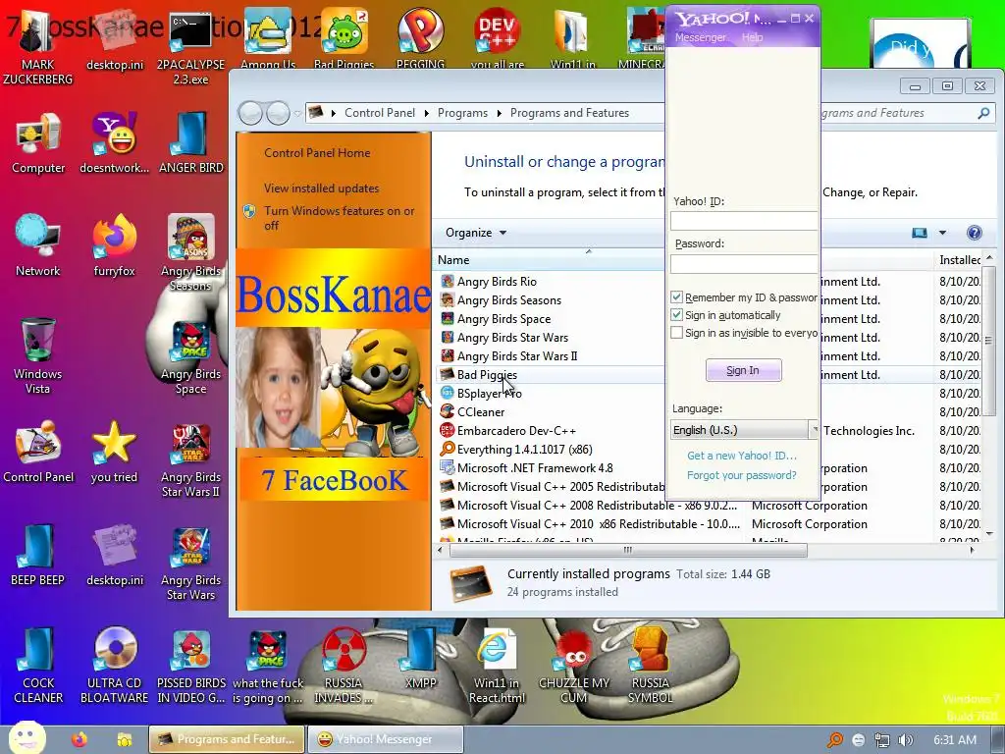1005x754 pixels.
Task: Switch to Yahoo! Messenger taskbar button
Action: 385,739
